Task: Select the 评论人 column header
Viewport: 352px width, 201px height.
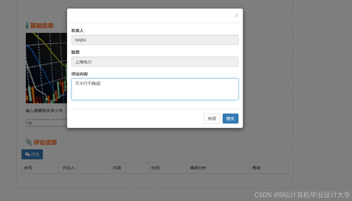Action: [68, 168]
